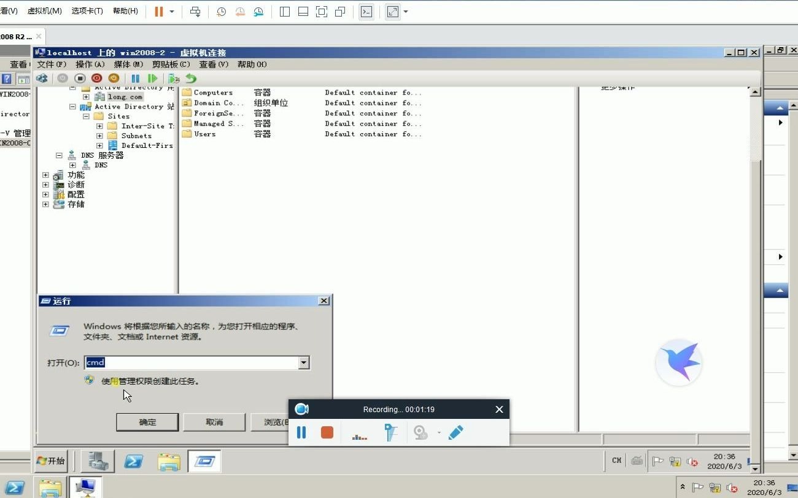Pause the screen recording
Screen dimensions: 798x498
[x=301, y=433]
